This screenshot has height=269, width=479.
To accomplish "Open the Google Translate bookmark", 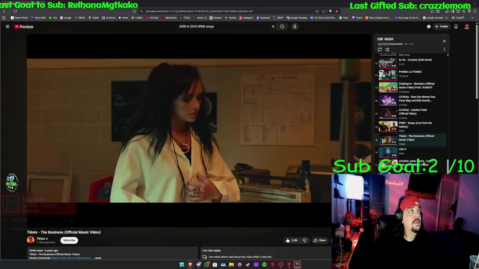I will pyautogui.click(x=297, y=18).
